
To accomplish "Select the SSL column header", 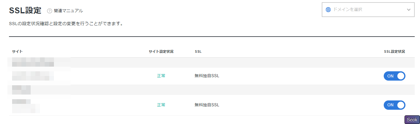I will click(x=198, y=51).
